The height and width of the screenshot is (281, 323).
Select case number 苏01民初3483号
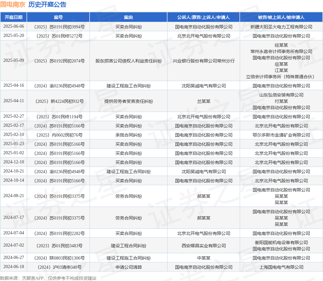pos(60,246)
